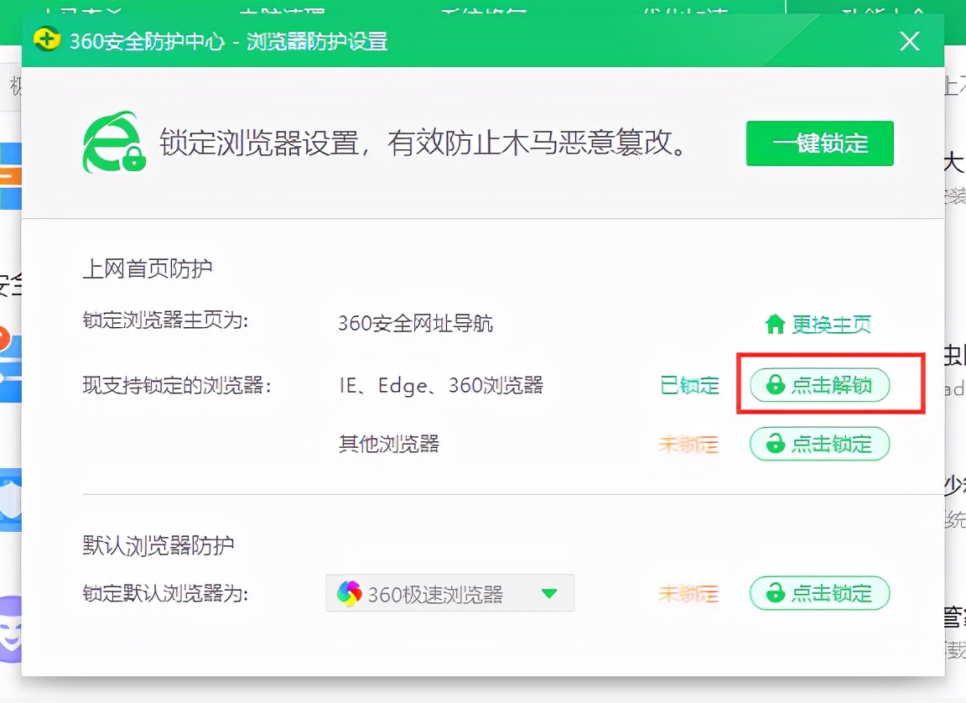The width and height of the screenshot is (966, 703).
Task: Click the 360 security logo in dialog title bar
Action: (48, 40)
